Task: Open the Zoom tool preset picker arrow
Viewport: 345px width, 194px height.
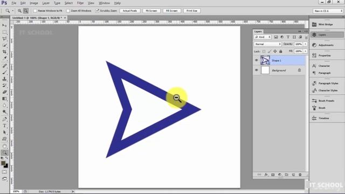Action: pos(12,11)
